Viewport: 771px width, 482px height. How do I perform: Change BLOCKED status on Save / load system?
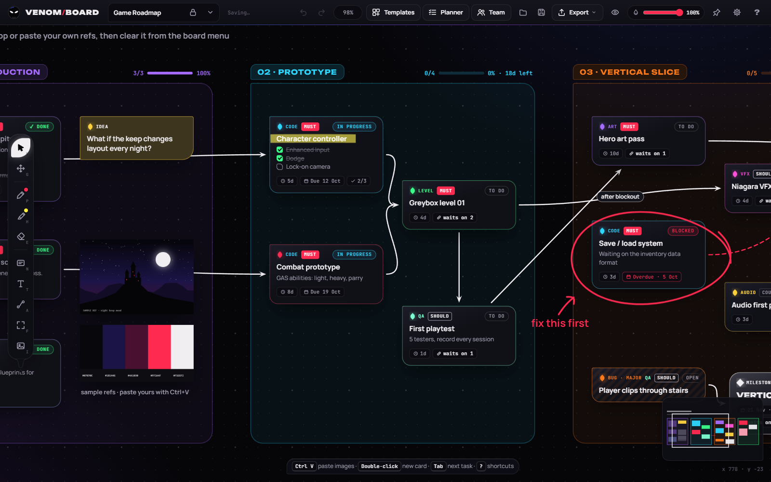coord(683,231)
